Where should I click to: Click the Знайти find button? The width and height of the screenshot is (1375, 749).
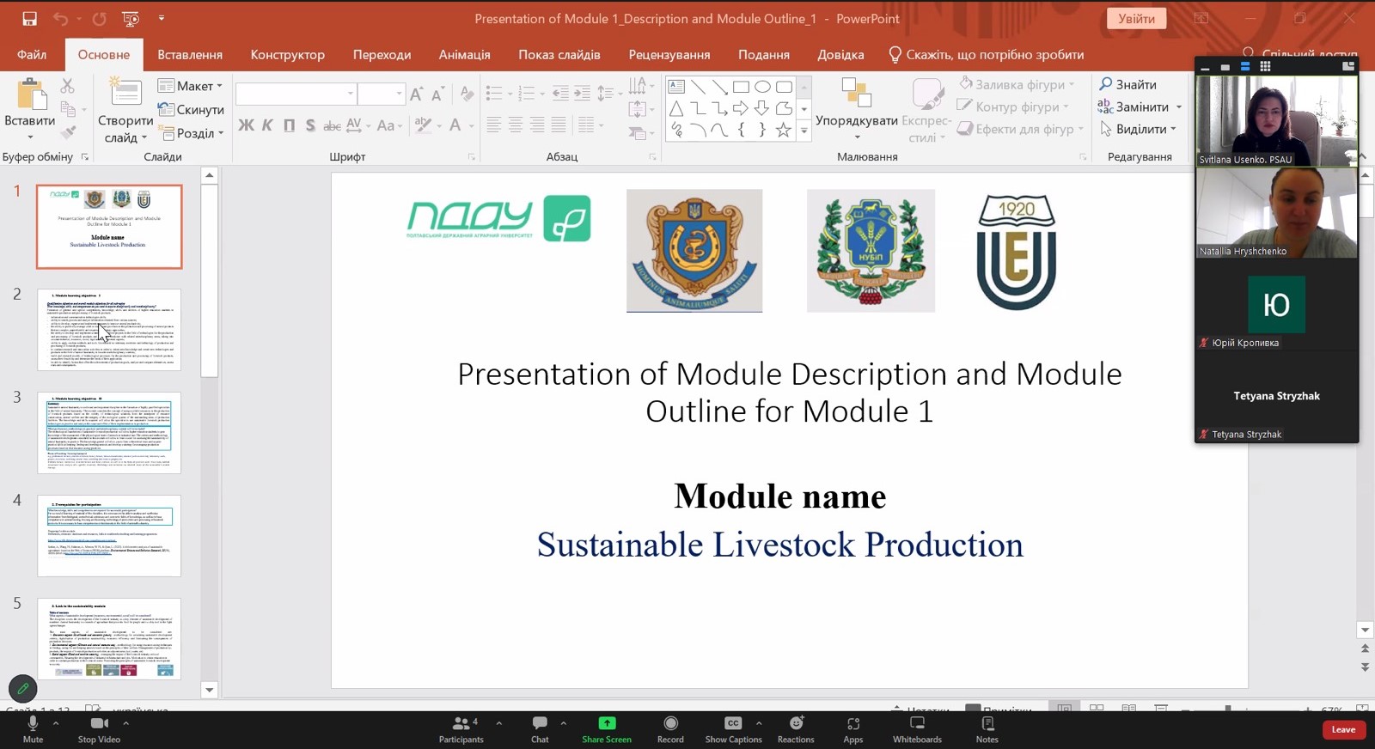(1127, 84)
